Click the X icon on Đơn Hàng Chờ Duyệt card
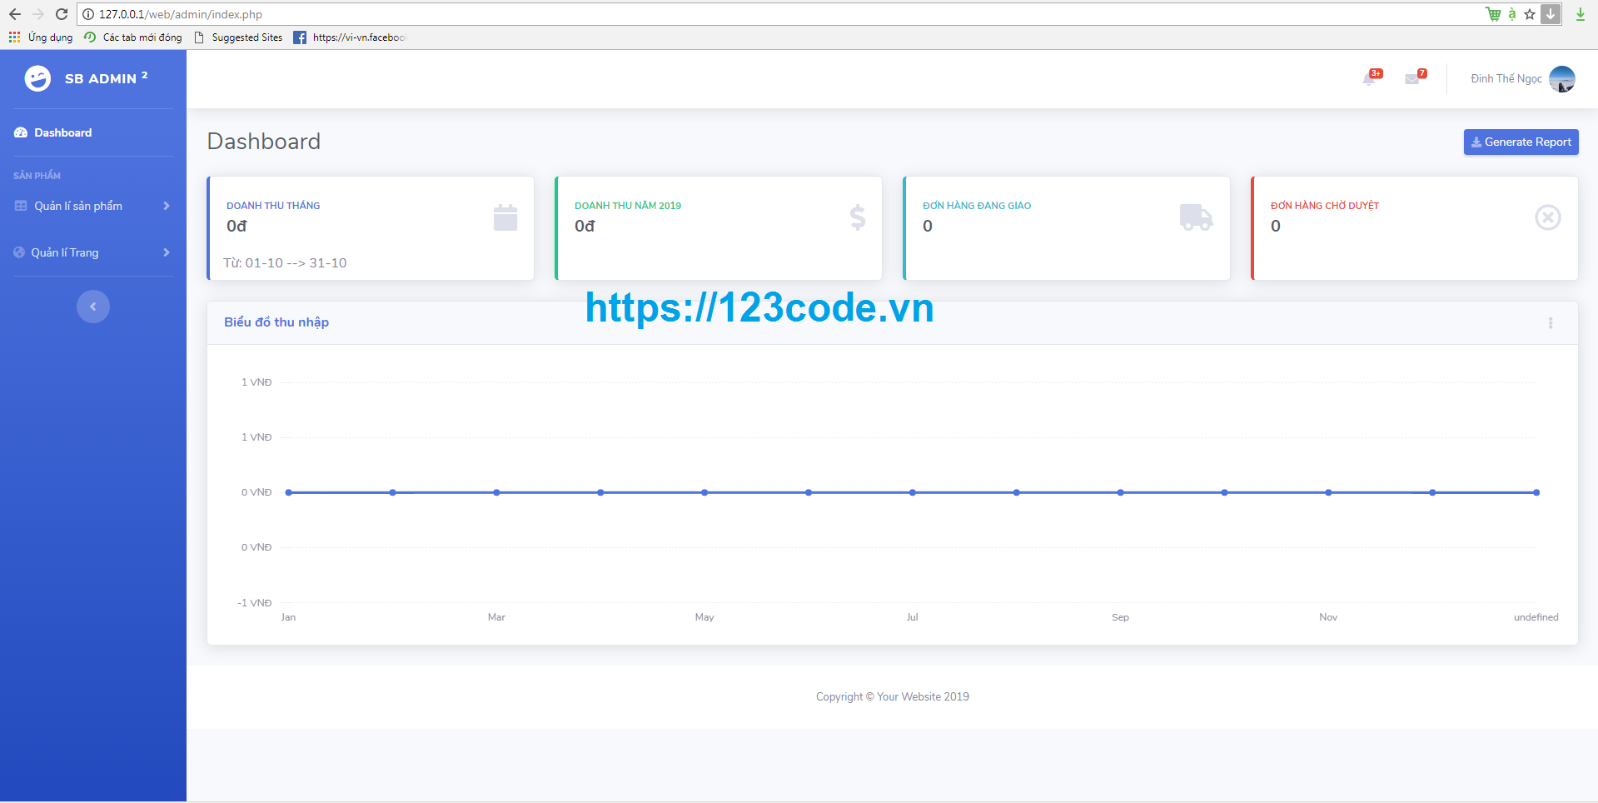The image size is (1598, 803). click(x=1547, y=217)
